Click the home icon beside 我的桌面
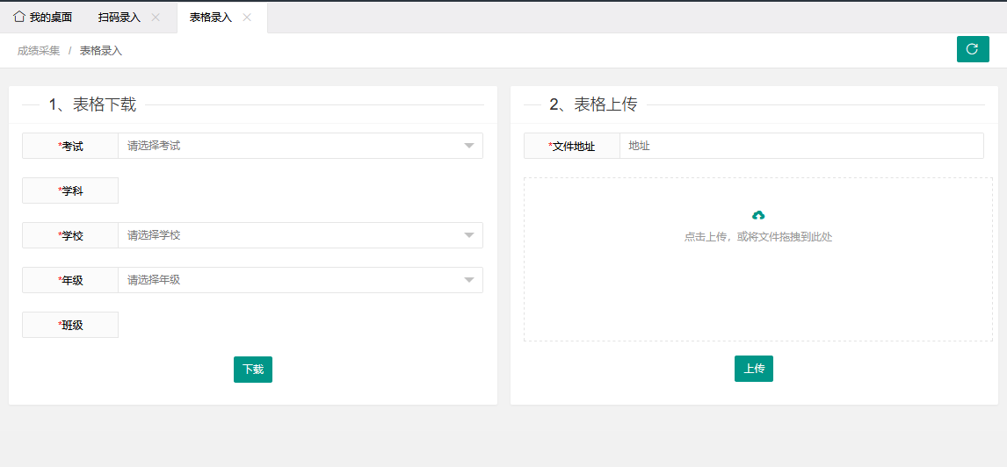 [x=18, y=17]
